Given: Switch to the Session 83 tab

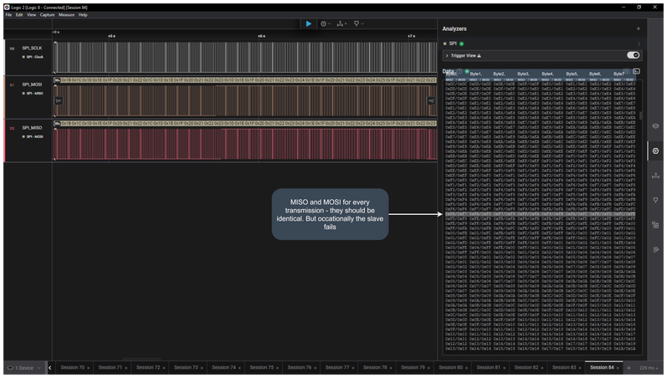Looking at the screenshot, I should (564, 367).
